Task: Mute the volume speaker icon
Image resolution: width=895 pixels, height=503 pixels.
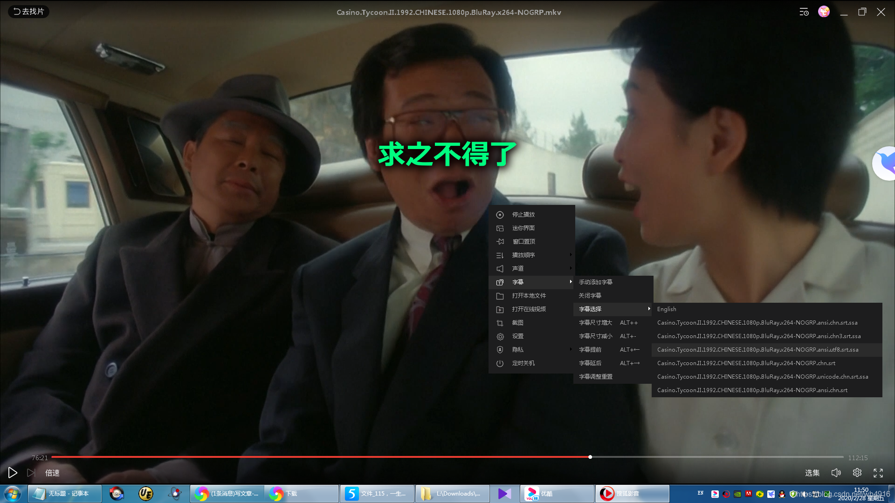Action: (836, 473)
